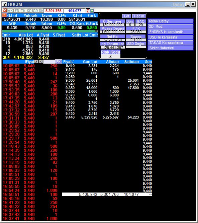Switch to the Hacim tab
The image size is (198, 223).
(x=139, y=16)
